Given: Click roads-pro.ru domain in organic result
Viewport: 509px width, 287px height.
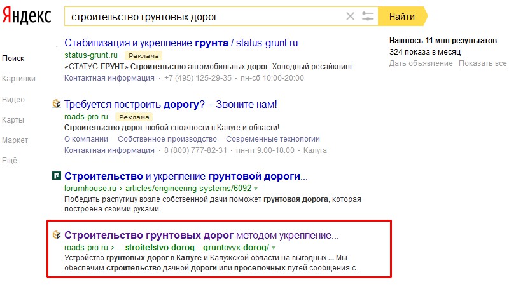Looking at the screenshot, I should click(x=86, y=248).
